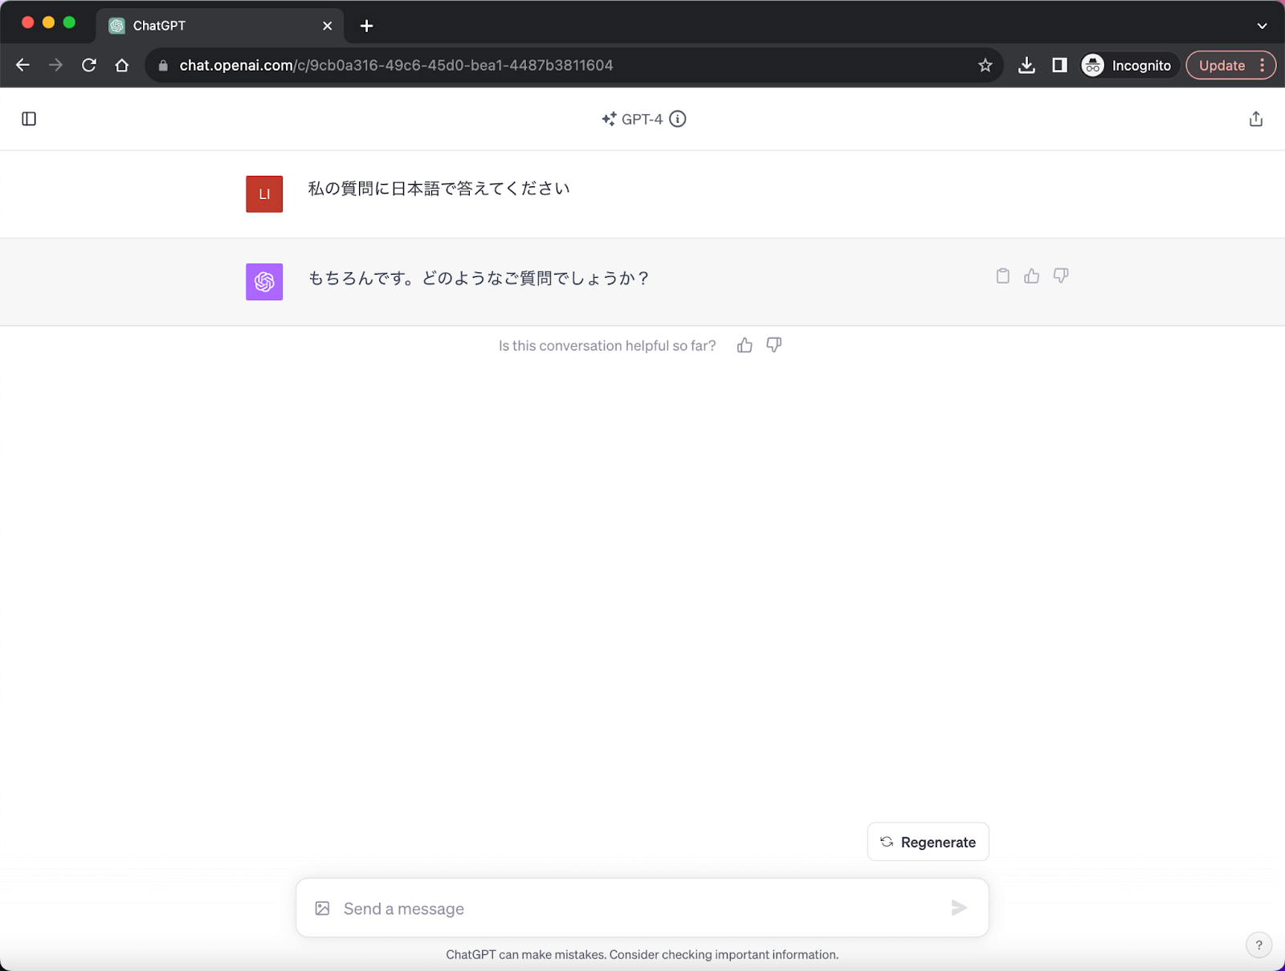Click the purple ChatGPT avatar

[x=264, y=282]
